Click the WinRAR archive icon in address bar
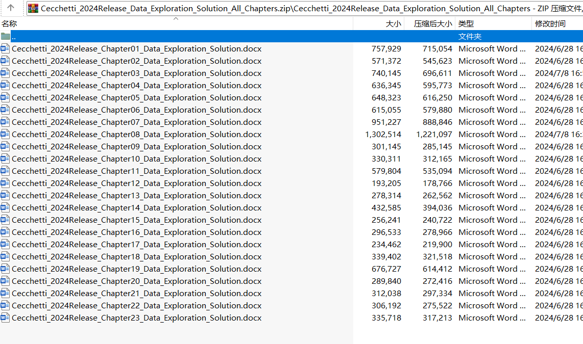 (x=34, y=8)
